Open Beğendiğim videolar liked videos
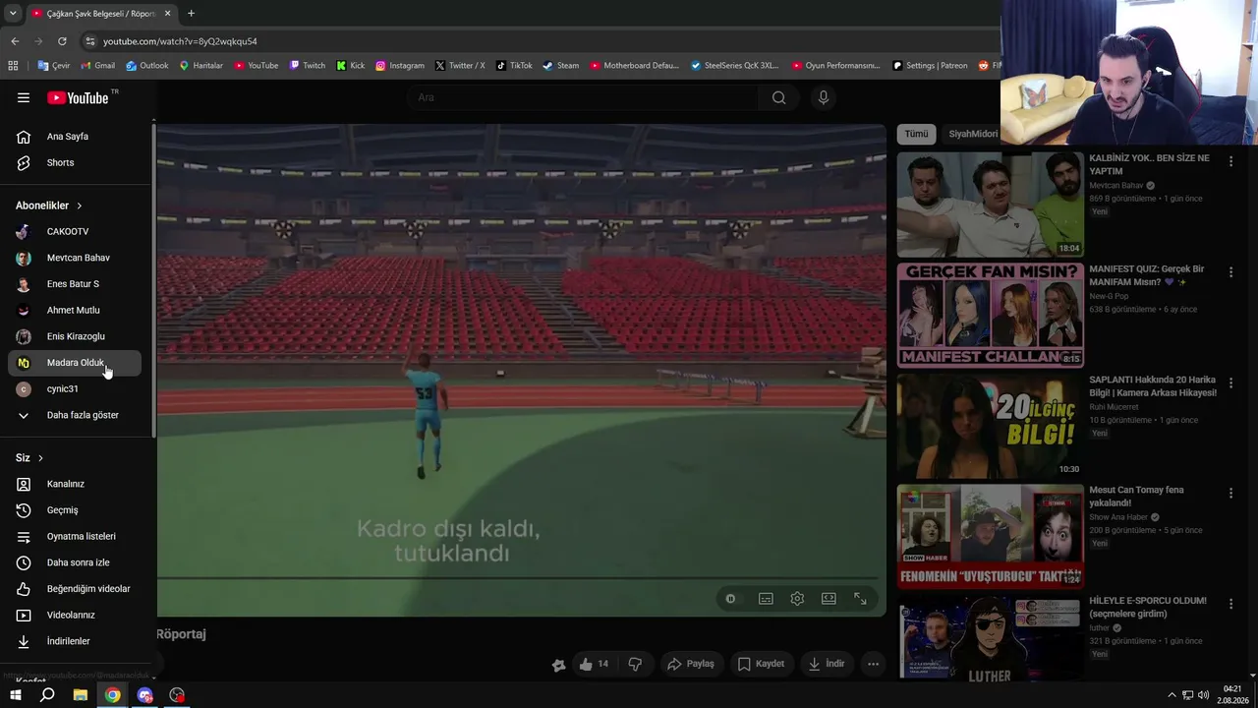Image resolution: width=1258 pixels, height=708 pixels. click(75, 589)
